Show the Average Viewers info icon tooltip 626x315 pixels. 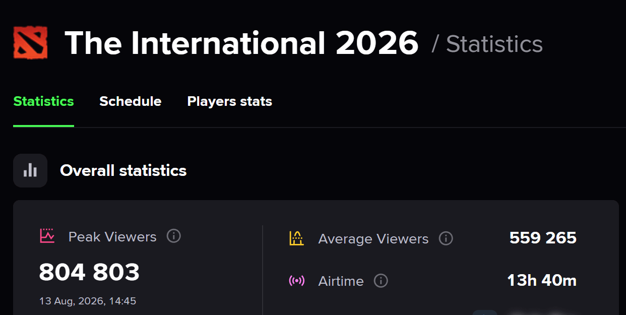click(x=446, y=238)
